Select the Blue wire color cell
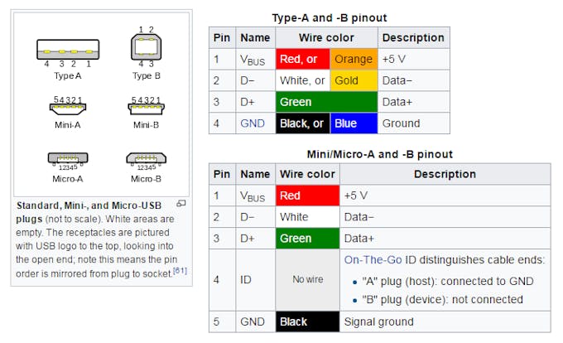Image resolution: width=563 pixels, height=343 pixels. pyautogui.click(x=354, y=123)
